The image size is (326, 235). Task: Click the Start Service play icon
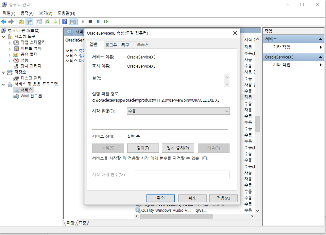[x=83, y=22]
